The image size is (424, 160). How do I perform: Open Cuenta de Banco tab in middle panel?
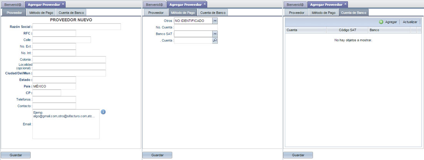click(212, 13)
